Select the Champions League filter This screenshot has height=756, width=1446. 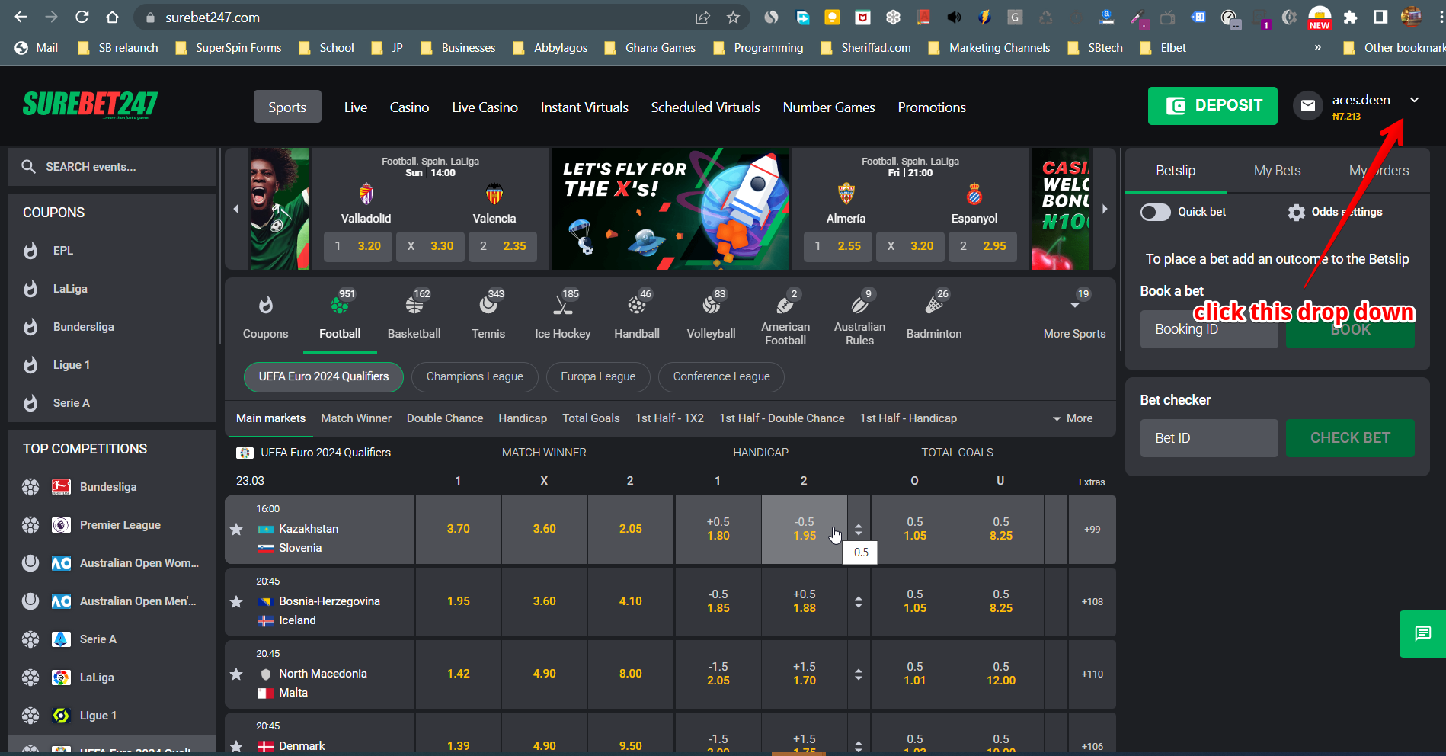pos(475,376)
